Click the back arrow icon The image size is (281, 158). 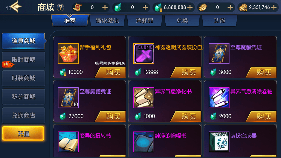(16, 7)
